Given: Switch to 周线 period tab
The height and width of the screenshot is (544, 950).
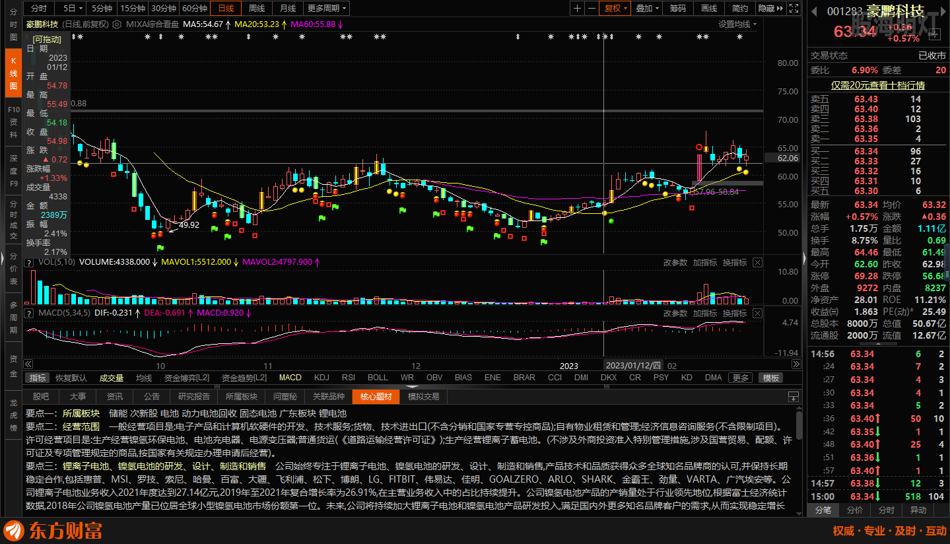Looking at the screenshot, I should point(257,9).
